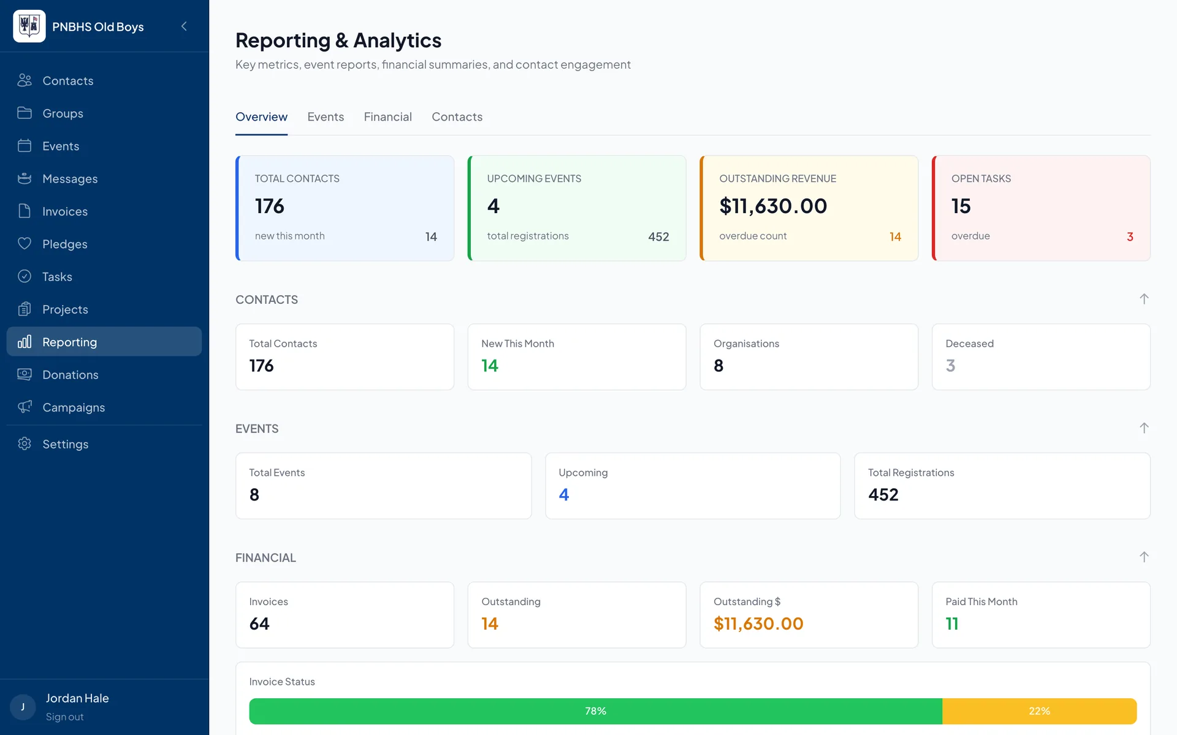
Task: Click the Contacts people icon in sidebar
Action: click(x=25, y=80)
